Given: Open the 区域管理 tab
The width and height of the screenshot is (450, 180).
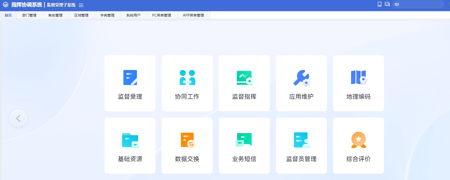Looking at the screenshot, I should [81, 15].
